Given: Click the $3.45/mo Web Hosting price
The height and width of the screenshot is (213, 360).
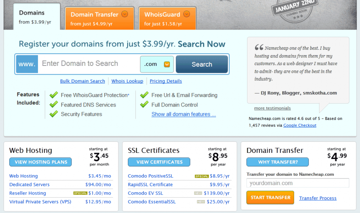Looking at the screenshot, I should pos(100,176).
